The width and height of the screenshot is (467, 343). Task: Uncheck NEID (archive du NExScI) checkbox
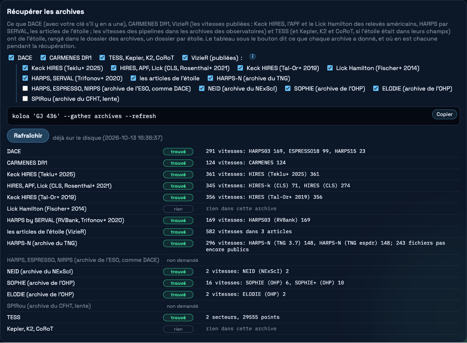click(202, 88)
